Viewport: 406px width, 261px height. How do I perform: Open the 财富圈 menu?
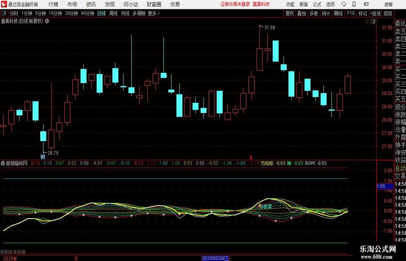pyautogui.click(x=154, y=4)
